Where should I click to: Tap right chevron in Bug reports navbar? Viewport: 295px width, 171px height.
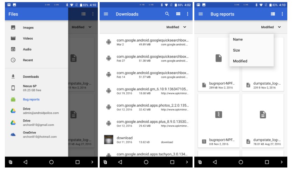coord(281,162)
